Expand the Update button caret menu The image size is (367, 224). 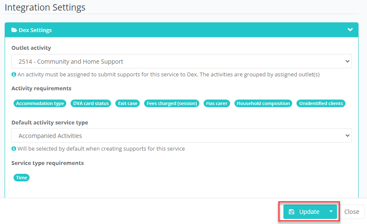tap(331, 211)
